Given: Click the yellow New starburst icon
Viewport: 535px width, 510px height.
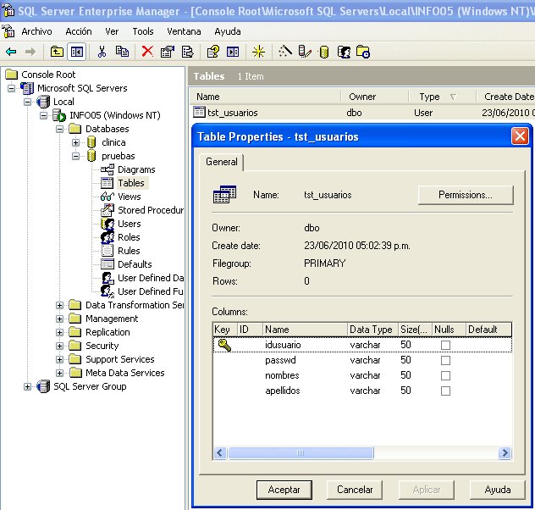Looking at the screenshot, I should [x=258, y=52].
